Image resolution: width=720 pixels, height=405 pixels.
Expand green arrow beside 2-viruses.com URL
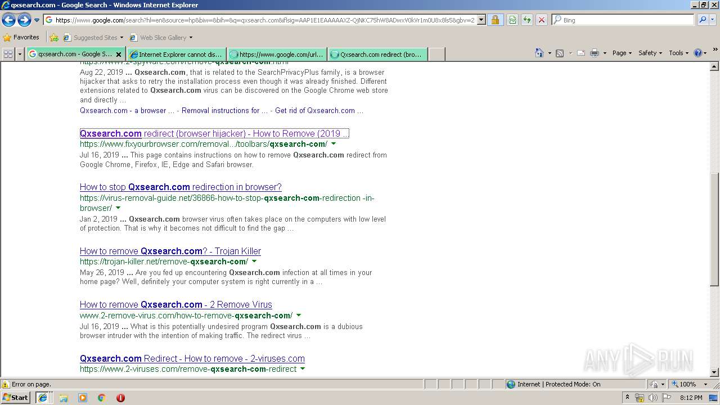click(303, 369)
